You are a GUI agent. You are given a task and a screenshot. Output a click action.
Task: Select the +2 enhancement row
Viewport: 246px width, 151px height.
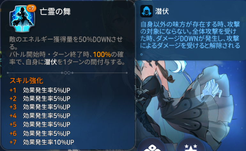pos(40,99)
